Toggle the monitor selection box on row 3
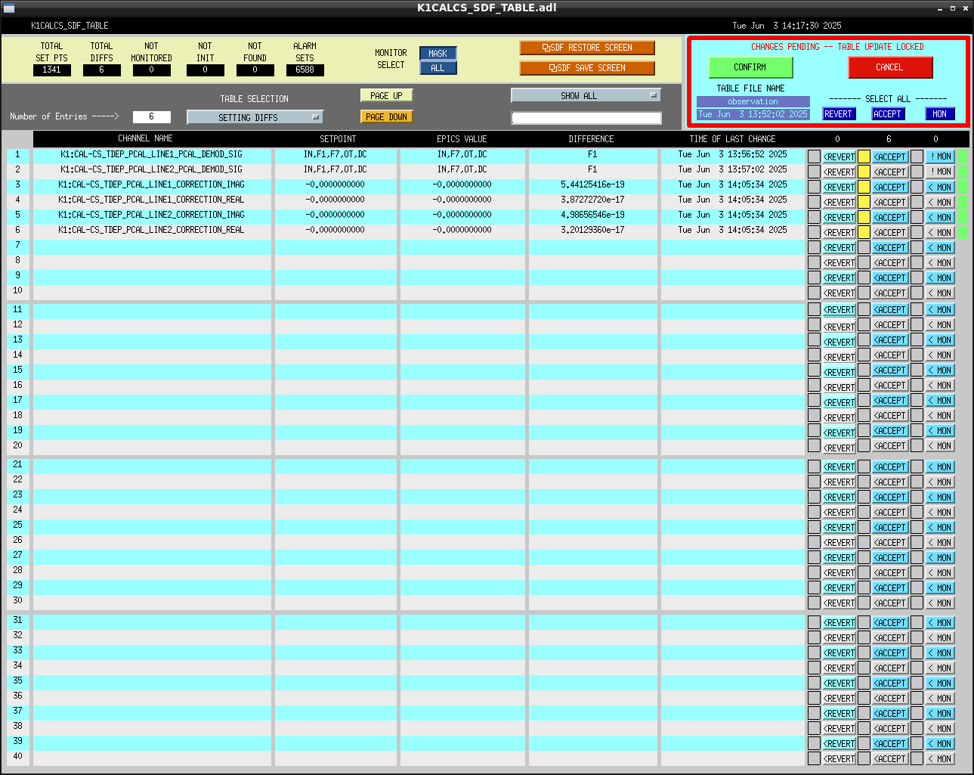This screenshot has height=775, width=974. point(917,187)
